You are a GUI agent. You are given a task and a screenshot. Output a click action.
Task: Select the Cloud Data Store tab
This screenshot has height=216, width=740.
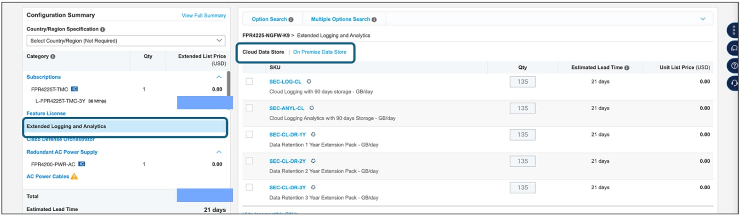tap(263, 52)
